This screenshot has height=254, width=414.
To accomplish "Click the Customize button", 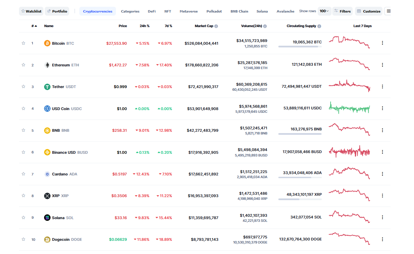I will 369,11.
